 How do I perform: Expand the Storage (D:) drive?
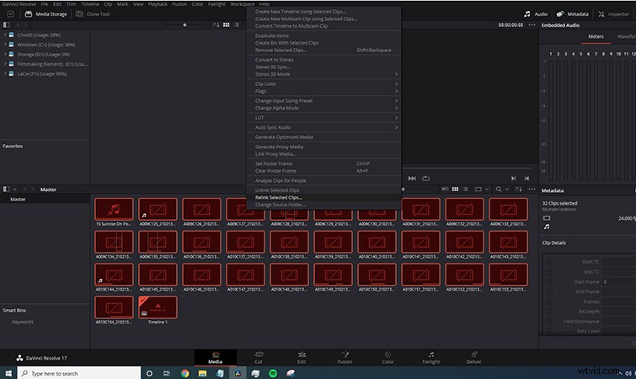(x=5, y=54)
